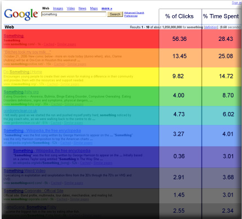The width and height of the screenshot is (242, 219).
Task: Click the Search button
Action: tap(115, 14)
